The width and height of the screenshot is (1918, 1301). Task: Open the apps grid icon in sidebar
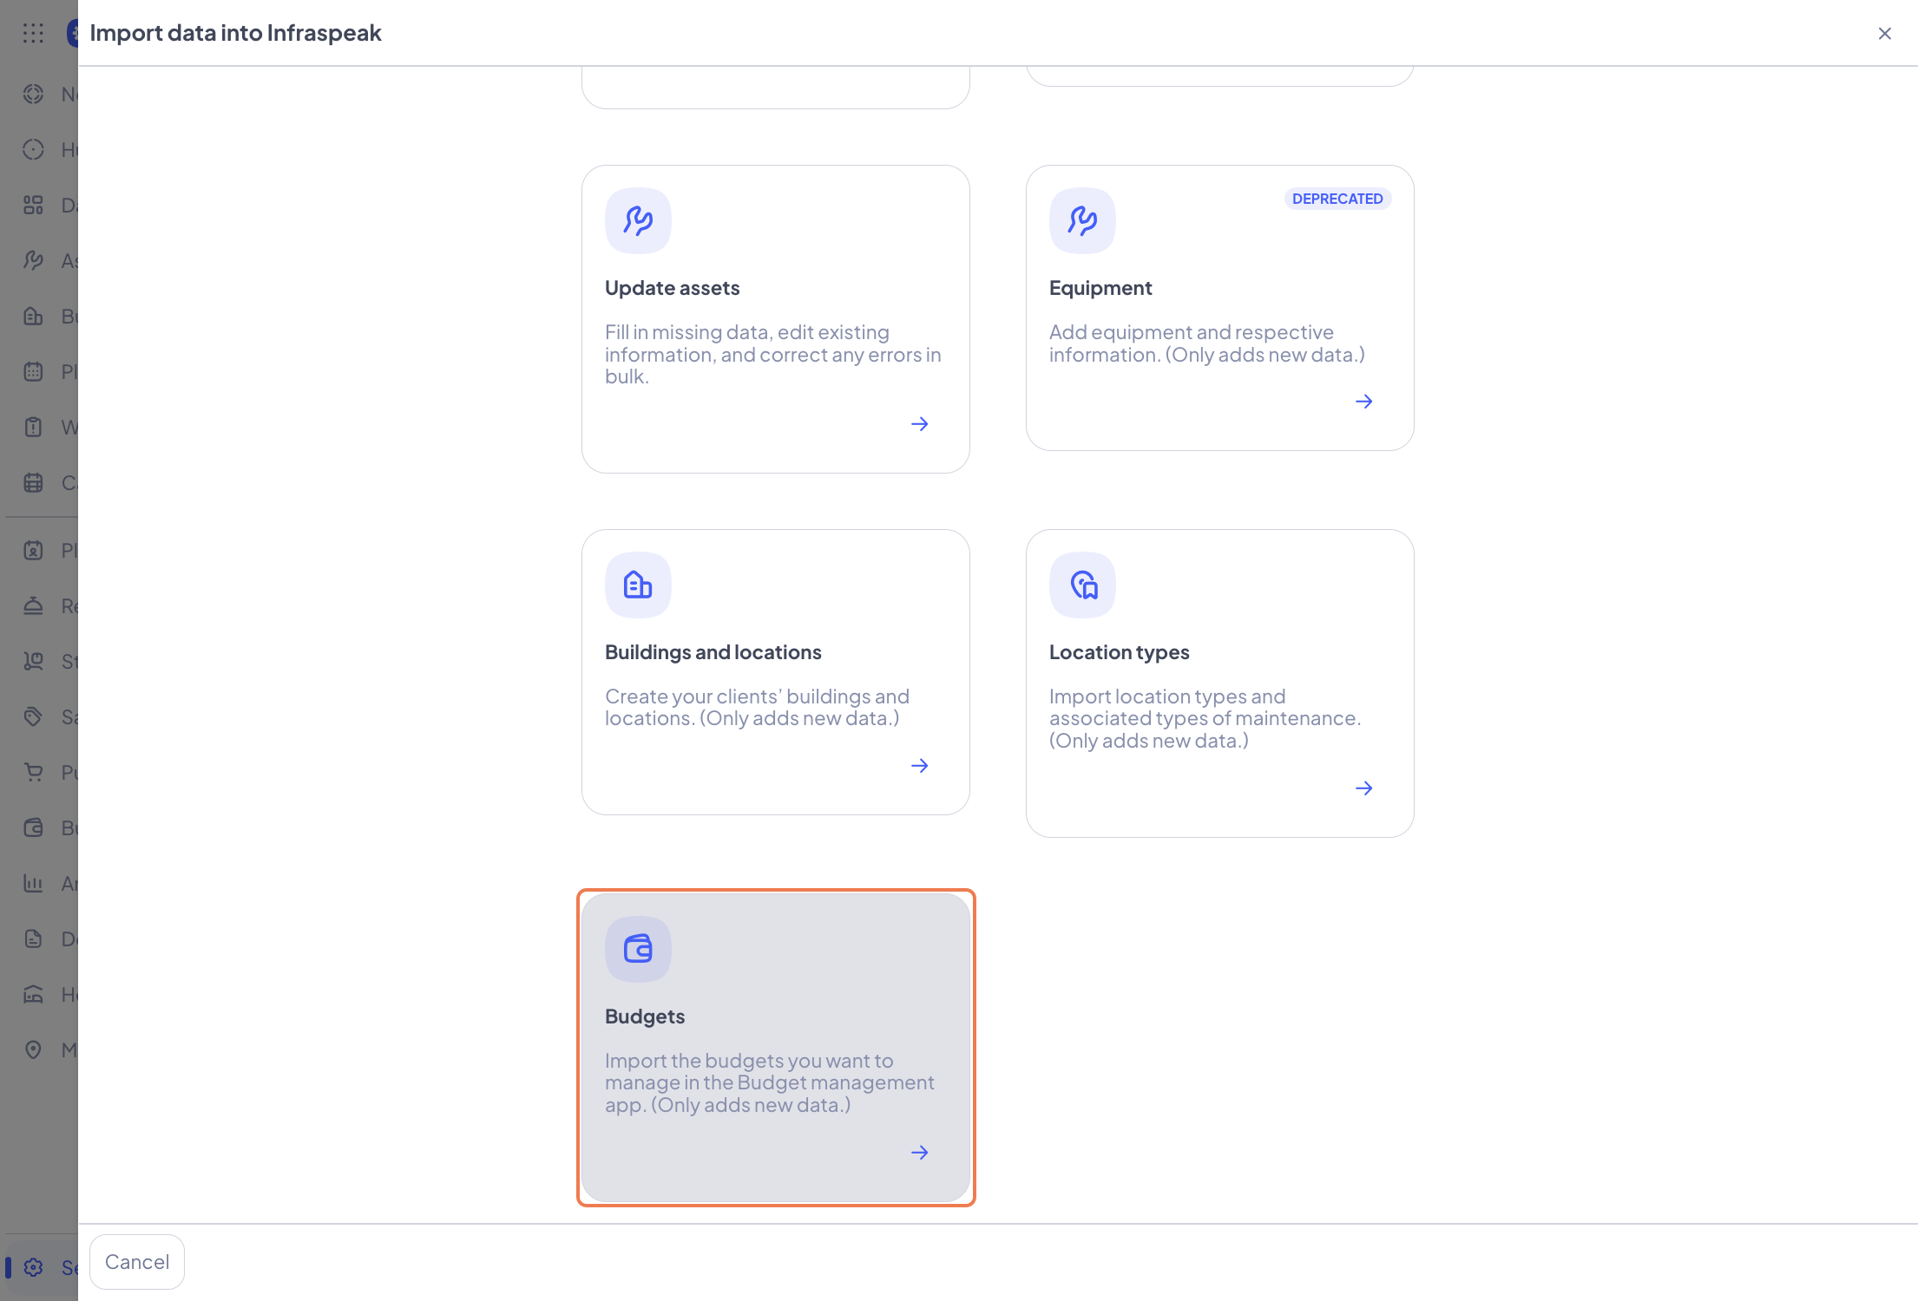[33, 33]
